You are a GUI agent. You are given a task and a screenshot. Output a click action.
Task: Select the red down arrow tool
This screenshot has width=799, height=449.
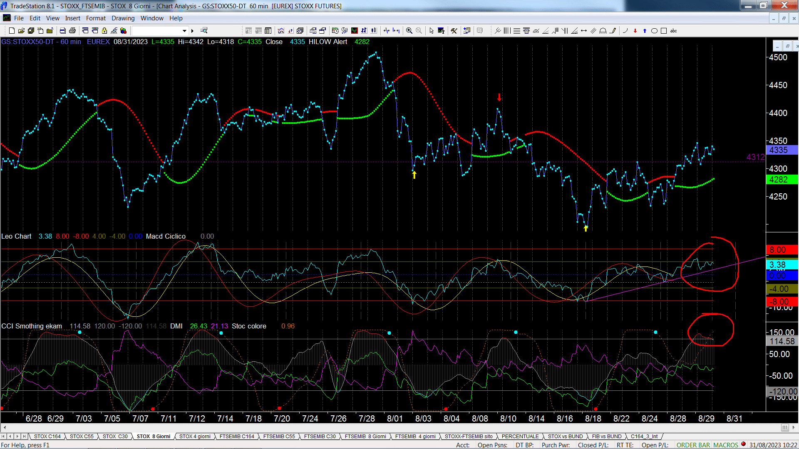pyautogui.click(x=635, y=31)
